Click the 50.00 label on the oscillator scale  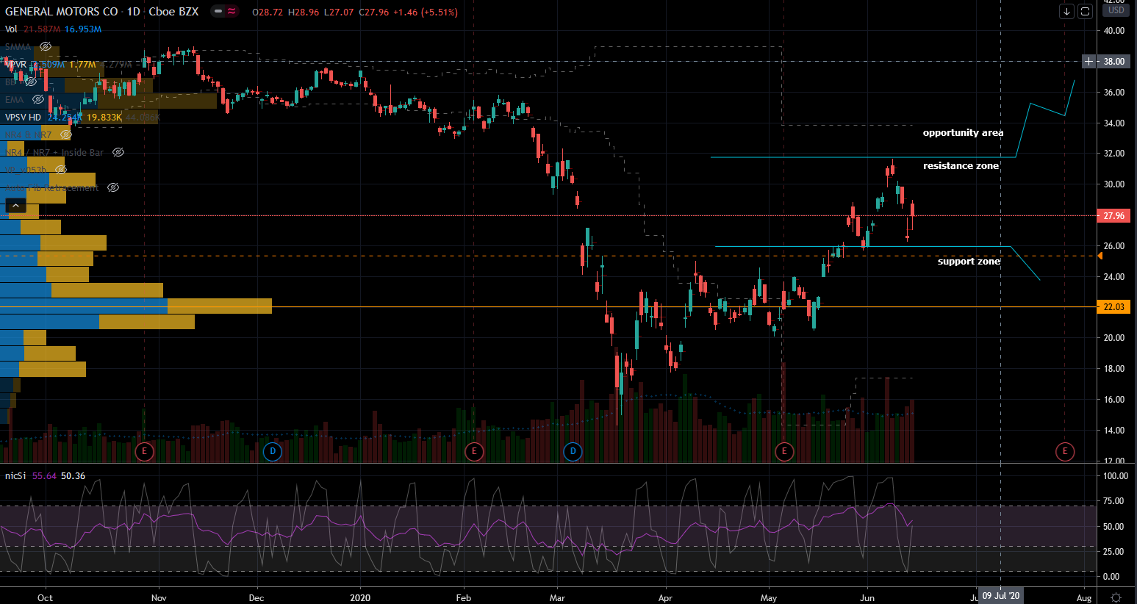[x=1113, y=527]
